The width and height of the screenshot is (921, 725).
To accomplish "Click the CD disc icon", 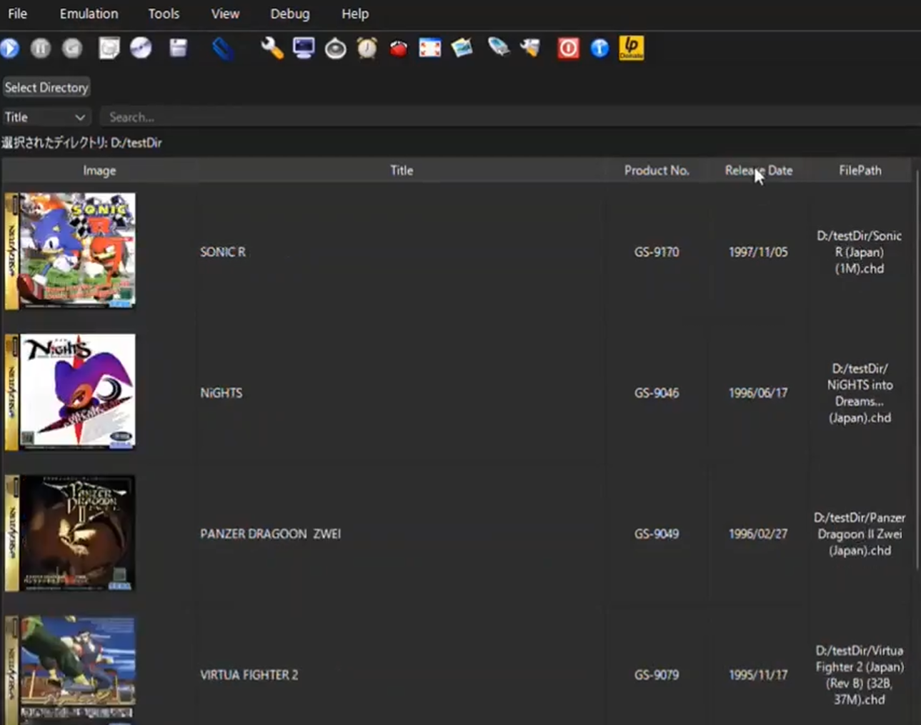I will click(x=141, y=48).
